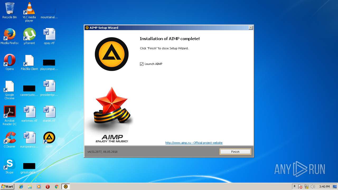Viewport: 338px width, 190px height.
Task: Open Windows Media Player from taskbar
Action: [39, 187]
